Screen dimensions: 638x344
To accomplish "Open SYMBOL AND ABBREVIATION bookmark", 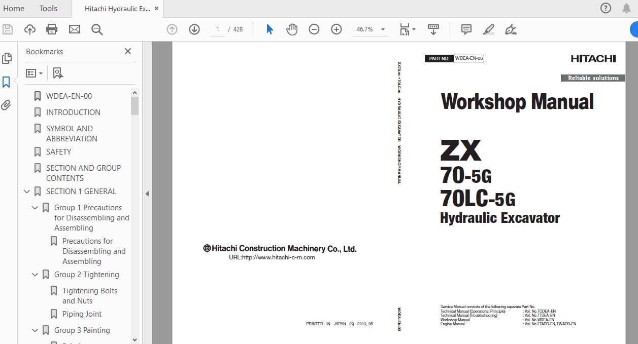I will [72, 134].
